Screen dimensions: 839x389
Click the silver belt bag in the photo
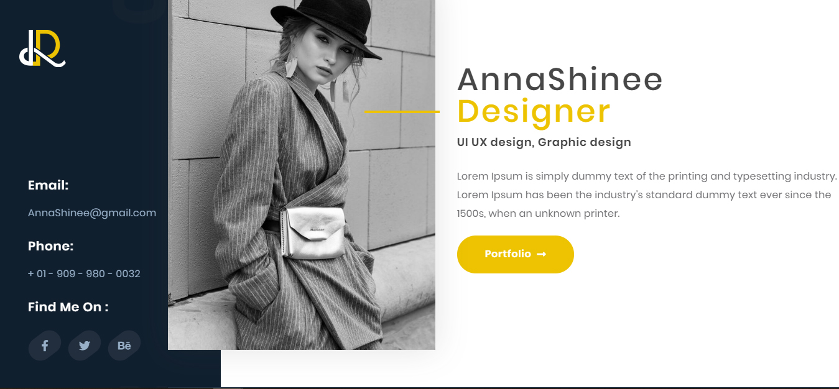point(313,232)
